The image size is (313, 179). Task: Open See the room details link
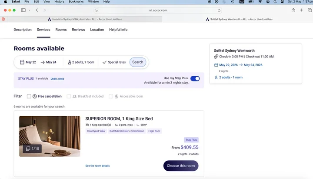[x=97, y=166]
